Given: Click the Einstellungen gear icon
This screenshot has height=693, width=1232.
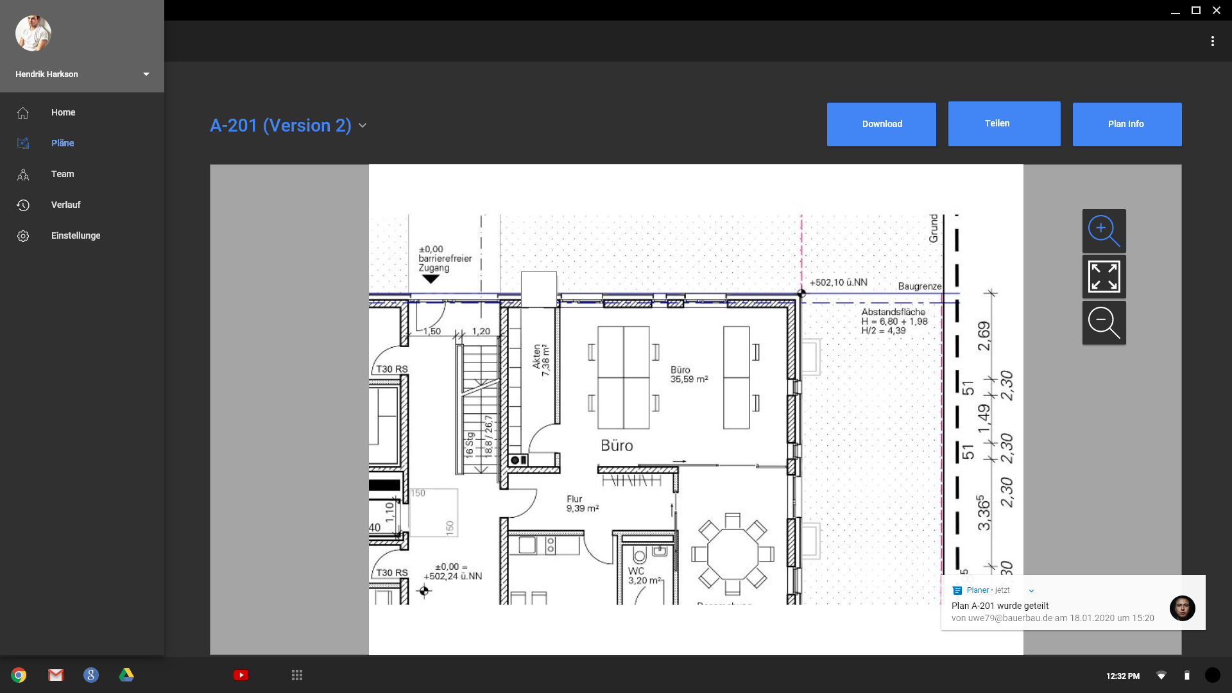Looking at the screenshot, I should [x=23, y=235].
